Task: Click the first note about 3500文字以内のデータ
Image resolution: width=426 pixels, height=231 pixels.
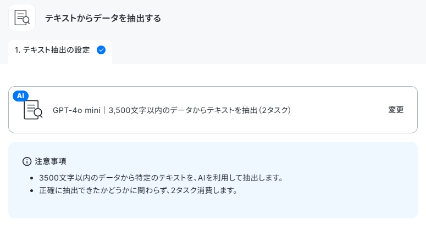Action: tap(162, 178)
